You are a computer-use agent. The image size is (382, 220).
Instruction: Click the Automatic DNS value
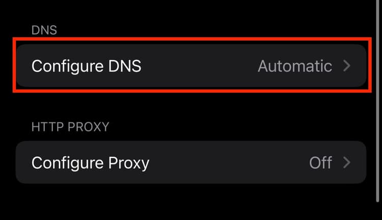[x=295, y=66]
